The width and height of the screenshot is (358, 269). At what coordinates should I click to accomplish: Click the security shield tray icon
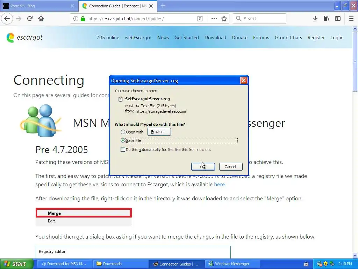pos(326,264)
